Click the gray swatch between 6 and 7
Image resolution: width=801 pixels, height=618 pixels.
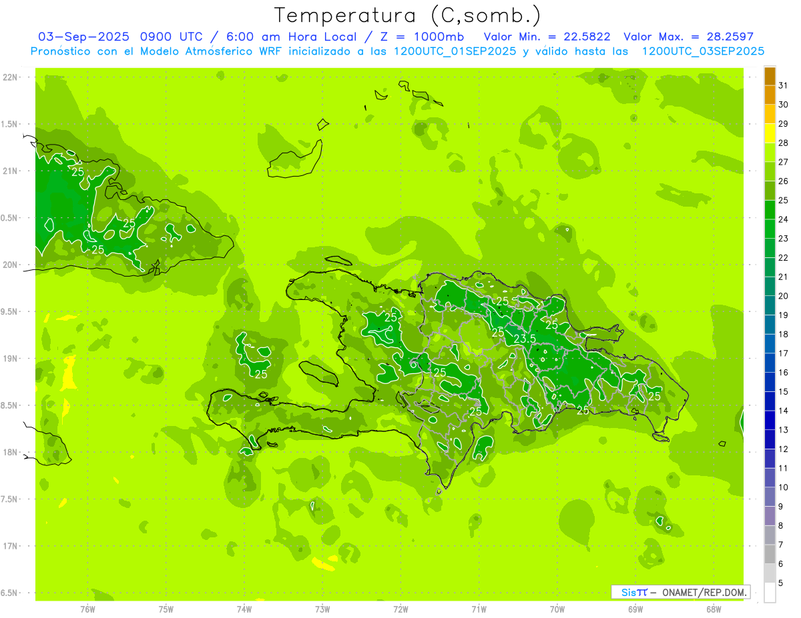(x=770, y=554)
